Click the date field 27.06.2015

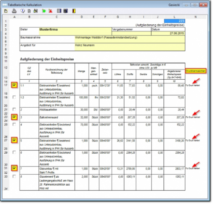coord(168,33)
